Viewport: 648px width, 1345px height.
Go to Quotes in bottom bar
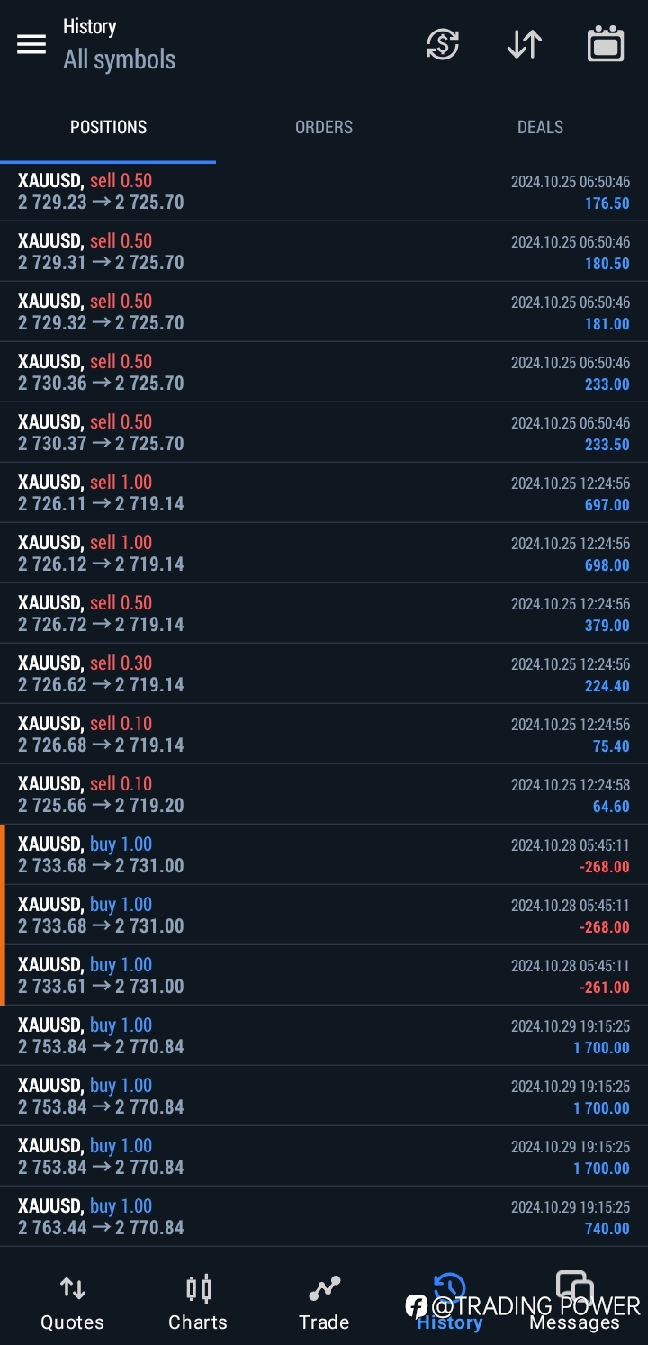[x=72, y=1303]
